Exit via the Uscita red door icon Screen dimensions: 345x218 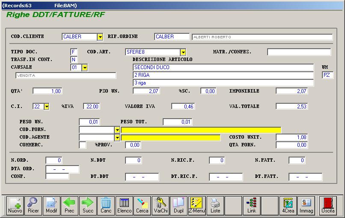pos(328,206)
